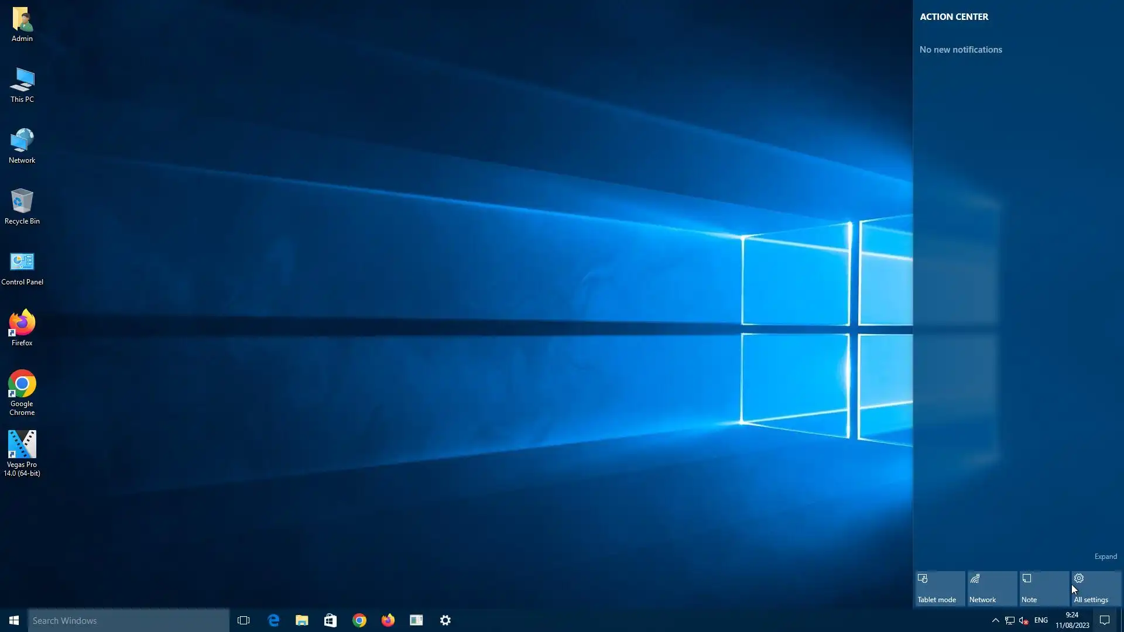This screenshot has height=632, width=1124.
Task: Open the Vegas Pro 14.0 desktop shortcut
Action: tap(22, 445)
